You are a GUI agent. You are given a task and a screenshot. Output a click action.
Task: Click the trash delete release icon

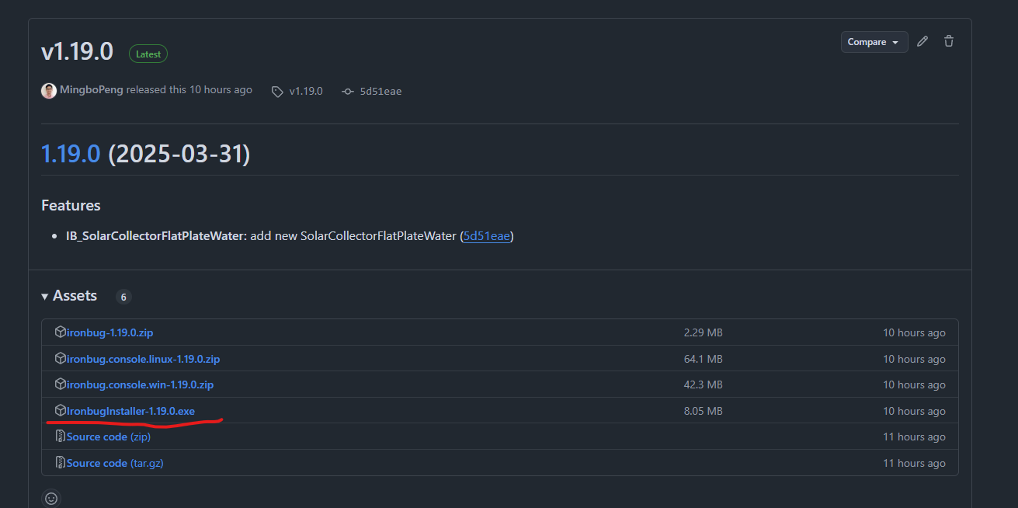[949, 42]
